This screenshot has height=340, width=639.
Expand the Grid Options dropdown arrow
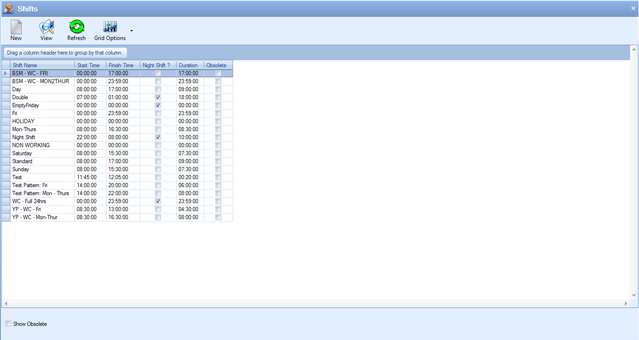(x=131, y=31)
